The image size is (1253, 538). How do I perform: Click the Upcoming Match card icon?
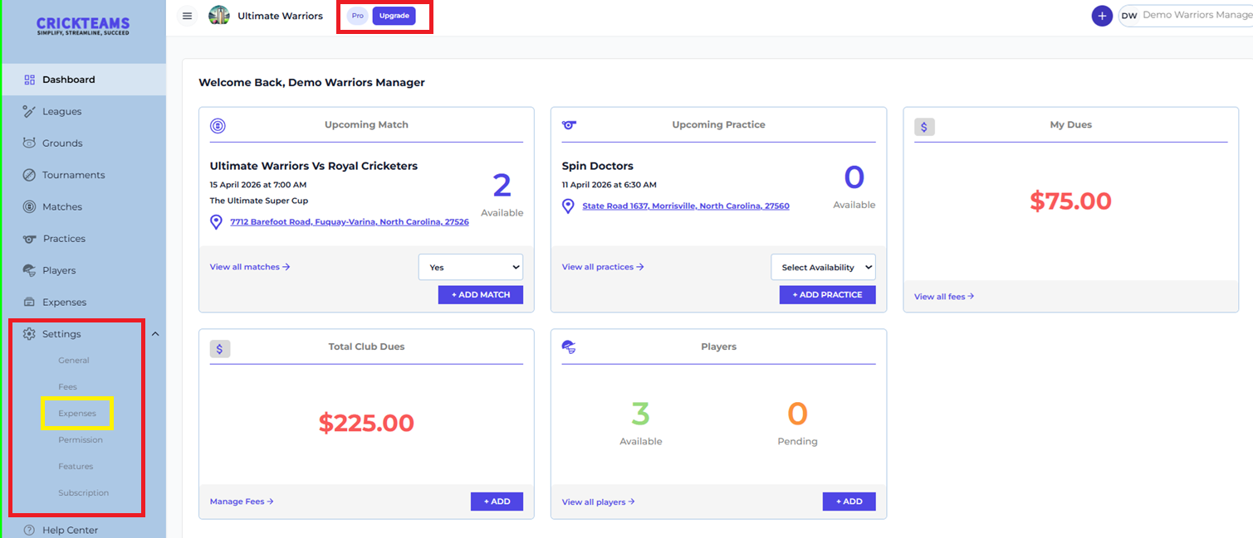tap(218, 126)
